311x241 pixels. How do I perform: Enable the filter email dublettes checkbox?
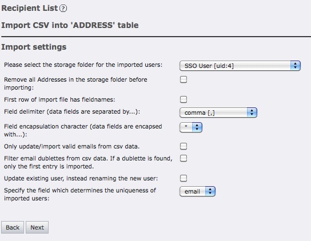(184, 158)
